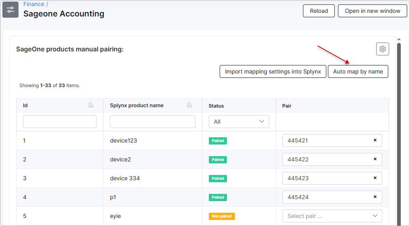Select the eyie product name cell

point(153,216)
